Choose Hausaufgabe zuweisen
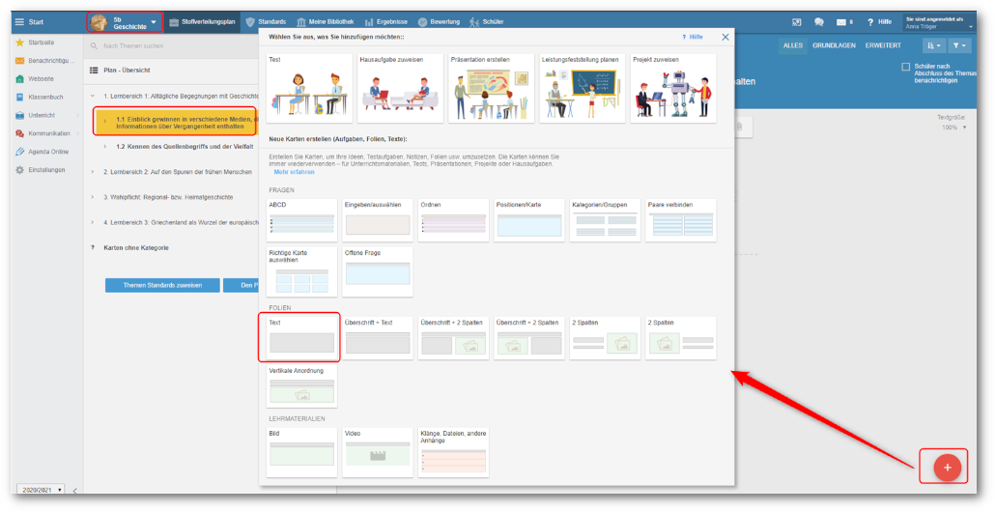995x512 pixels. click(400, 88)
